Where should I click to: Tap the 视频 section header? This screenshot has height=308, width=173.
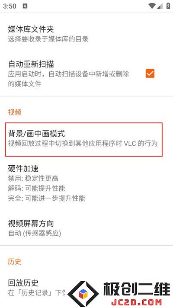coord(15,112)
